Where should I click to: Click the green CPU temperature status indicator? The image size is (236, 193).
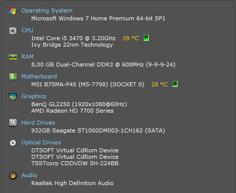[146, 38]
